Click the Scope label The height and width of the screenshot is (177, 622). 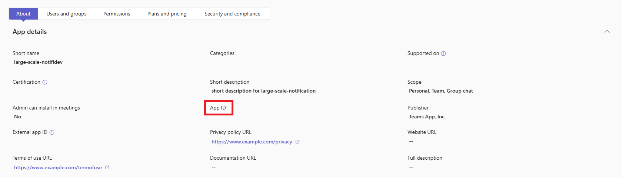(415, 82)
